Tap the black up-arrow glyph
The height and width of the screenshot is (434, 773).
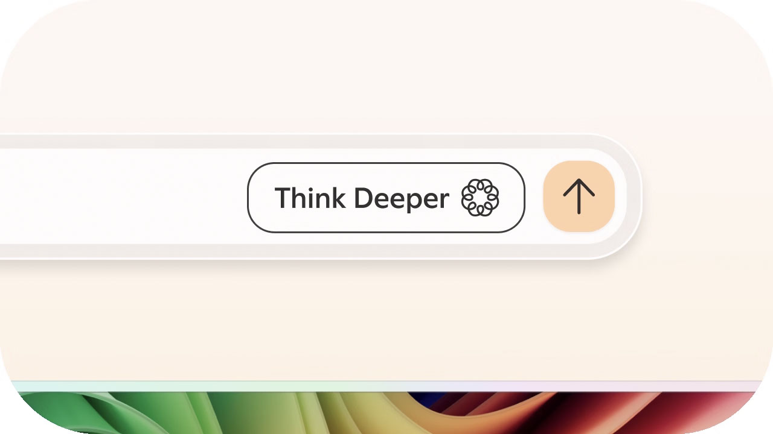[579, 197]
